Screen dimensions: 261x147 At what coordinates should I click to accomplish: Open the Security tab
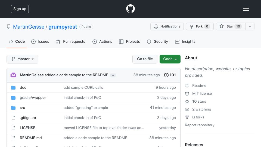tap(157, 41)
